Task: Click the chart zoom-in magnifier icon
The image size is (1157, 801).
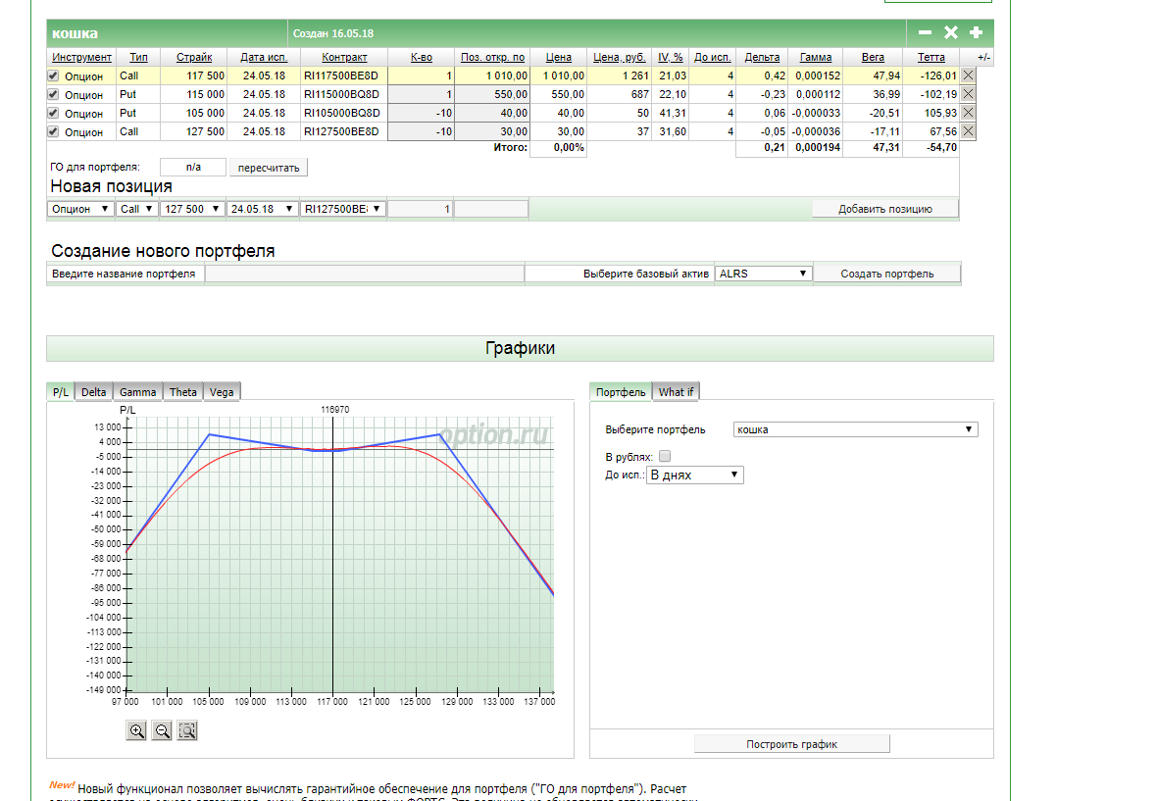Action: tap(136, 731)
